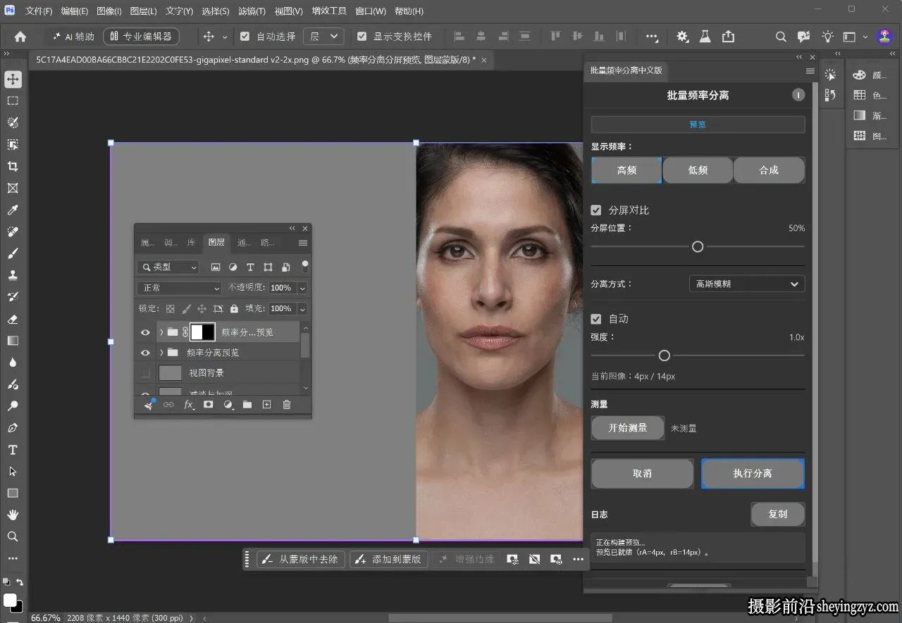Activate the Brush tool
902x623 pixels.
coord(13,253)
